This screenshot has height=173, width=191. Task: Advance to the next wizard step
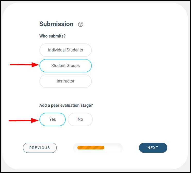click(153, 148)
